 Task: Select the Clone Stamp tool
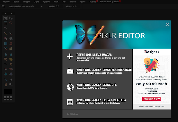click(11, 44)
